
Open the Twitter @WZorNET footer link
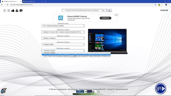click(99, 89)
